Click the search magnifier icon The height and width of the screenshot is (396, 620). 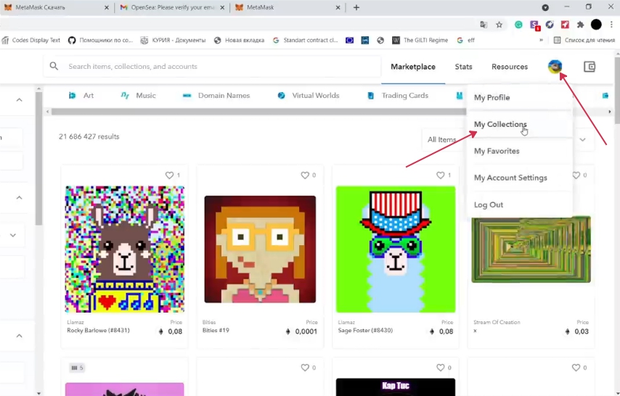pos(54,67)
